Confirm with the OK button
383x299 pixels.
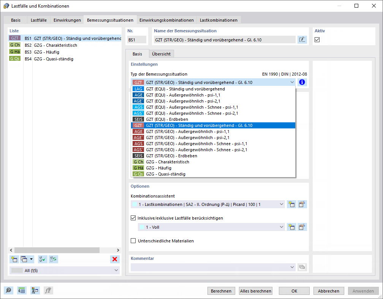294,291
